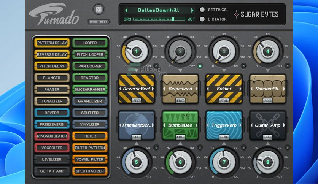Click left arrow on Sequenced slot
The height and width of the screenshot is (184, 318).
tap(164, 89)
